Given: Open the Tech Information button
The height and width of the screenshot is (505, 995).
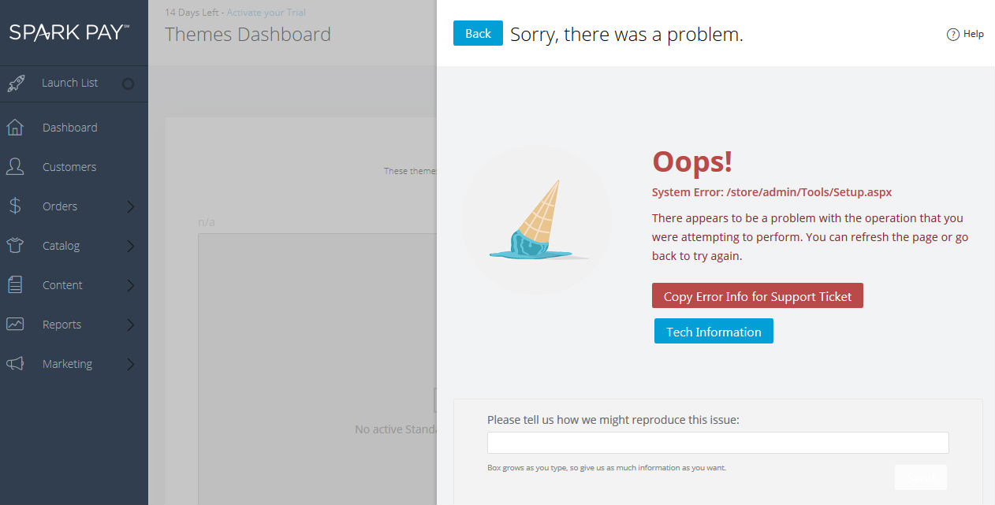Looking at the screenshot, I should tap(714, 332).
